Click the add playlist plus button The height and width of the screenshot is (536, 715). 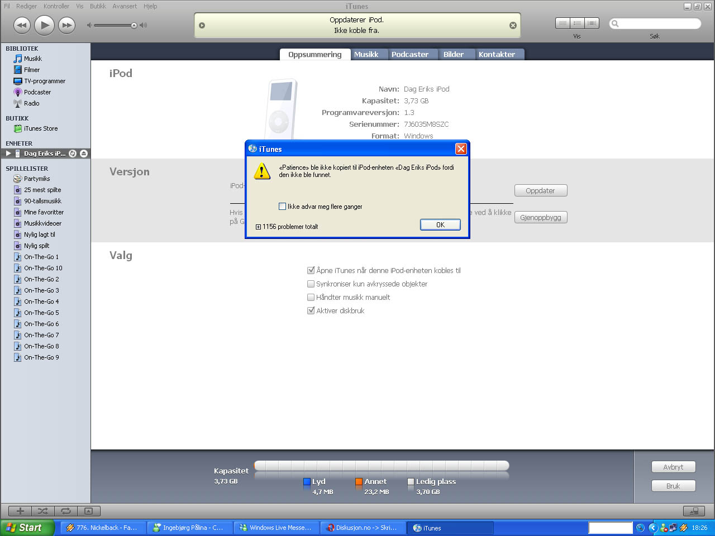pos(20,511)
